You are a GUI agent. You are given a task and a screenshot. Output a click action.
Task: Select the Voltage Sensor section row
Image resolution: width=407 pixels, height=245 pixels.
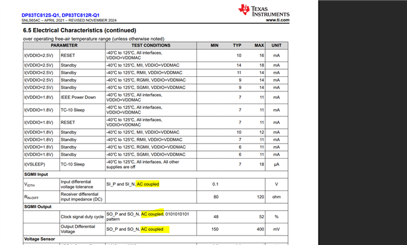pyautogui.click(x=155, y=239)
